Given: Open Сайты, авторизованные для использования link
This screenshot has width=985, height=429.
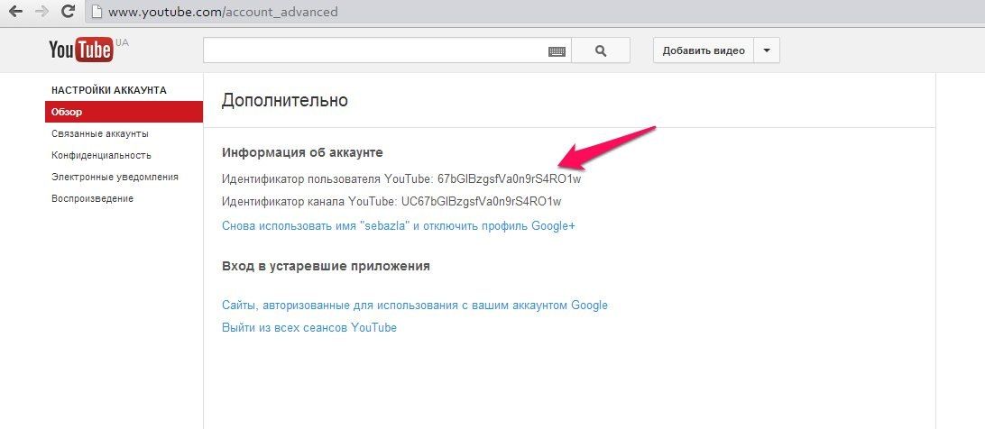Looking at the screenshot, I should [415, 306].
